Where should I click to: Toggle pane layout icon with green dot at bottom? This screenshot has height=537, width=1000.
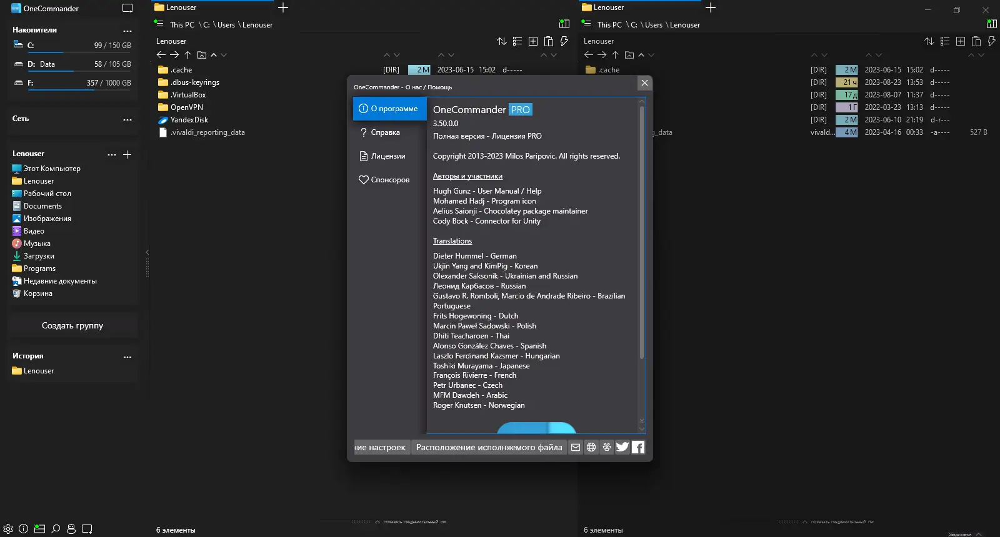(x=40, y=529)
